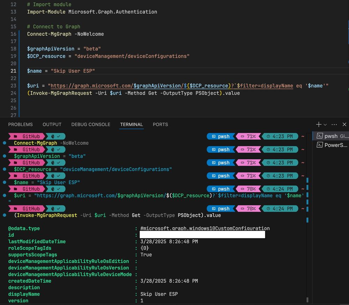Screen dimensions: 349x305
Task: Switch to the OUTPUT tab
Action: 52,125
